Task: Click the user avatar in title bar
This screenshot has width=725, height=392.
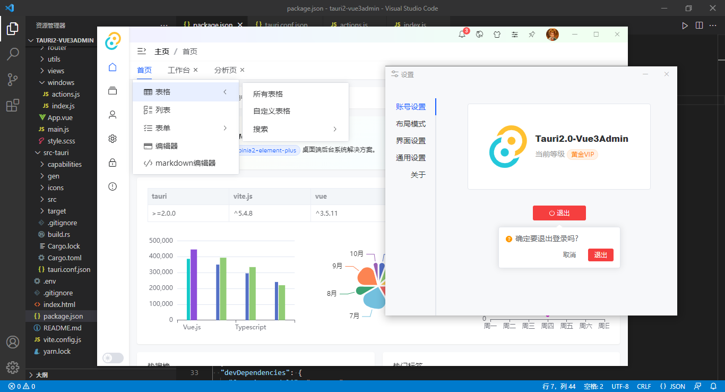Action: (553, 34)
